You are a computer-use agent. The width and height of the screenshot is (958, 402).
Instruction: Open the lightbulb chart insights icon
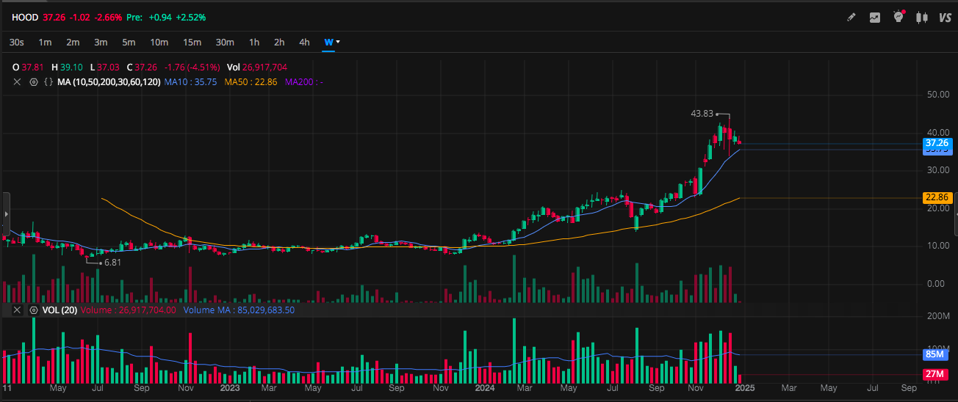click(x=898, y=16)
